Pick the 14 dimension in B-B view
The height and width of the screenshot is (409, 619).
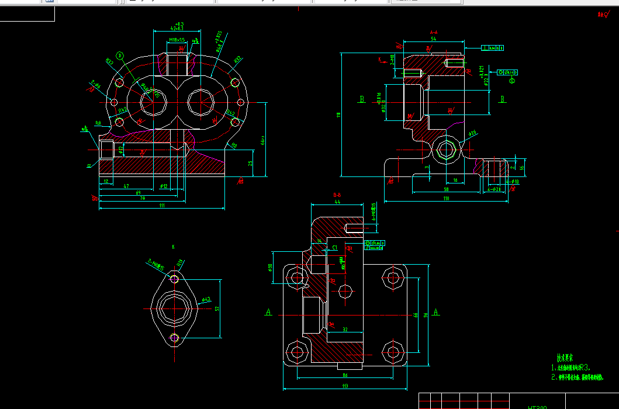point(319,241)
